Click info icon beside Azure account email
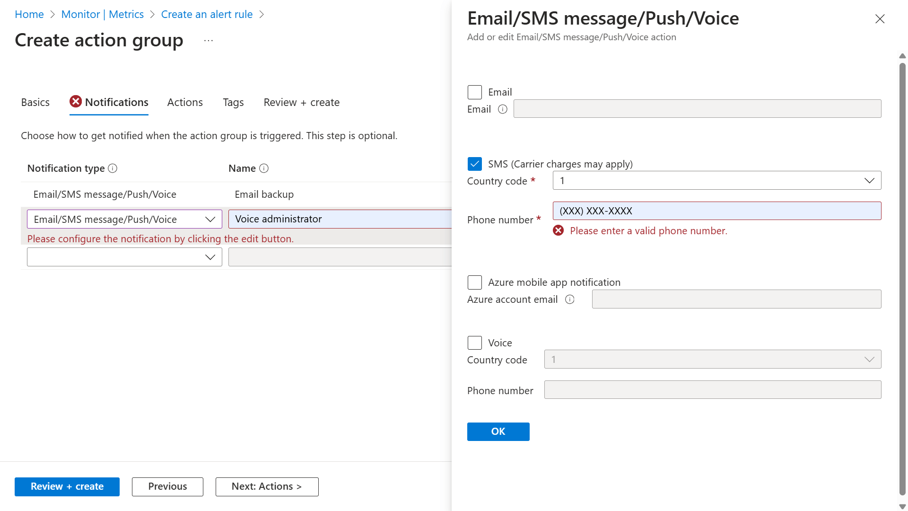Screen dimensions: 908x511 point(570,300)
